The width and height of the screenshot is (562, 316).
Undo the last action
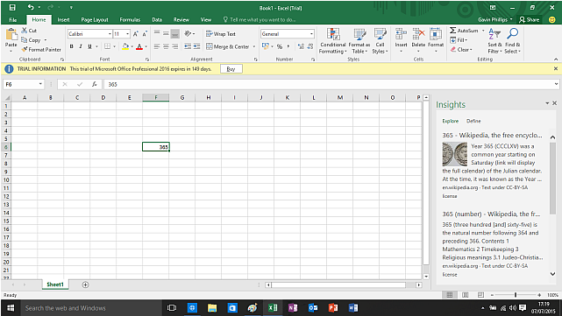pos(31,7)
